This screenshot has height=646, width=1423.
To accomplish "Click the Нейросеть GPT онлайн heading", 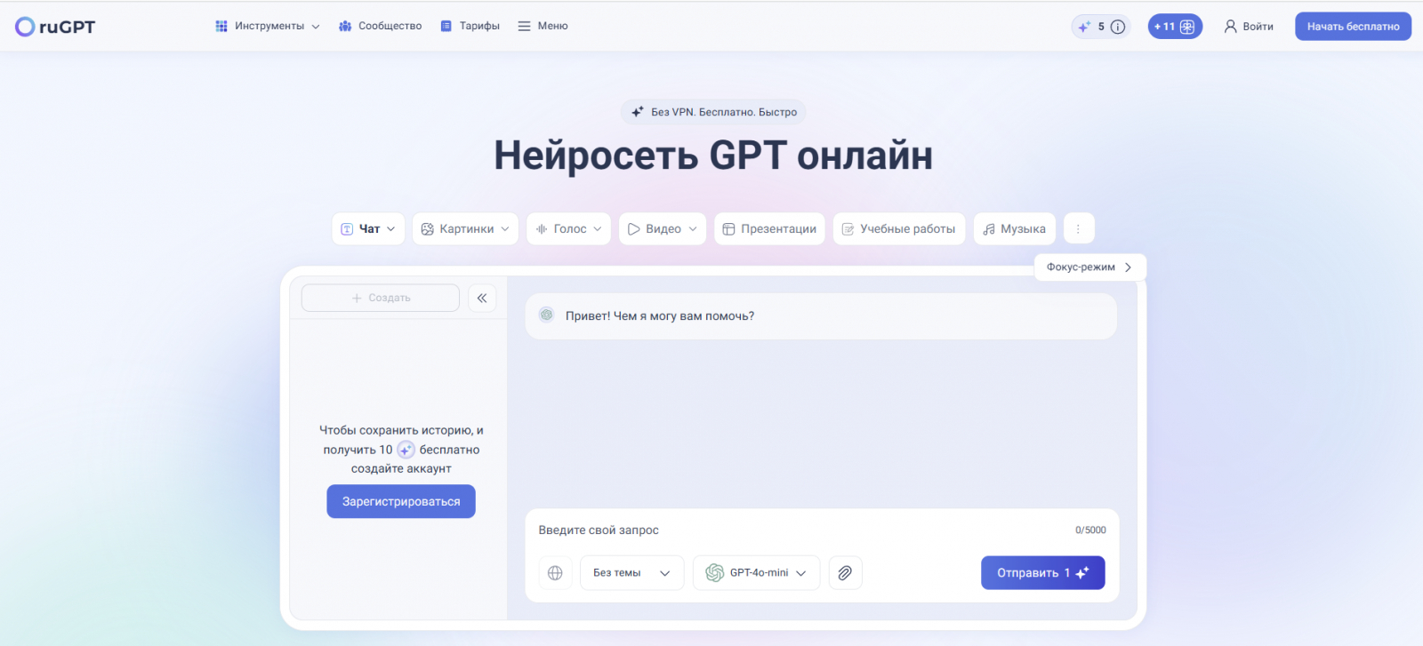I will [x=713, y=156].
